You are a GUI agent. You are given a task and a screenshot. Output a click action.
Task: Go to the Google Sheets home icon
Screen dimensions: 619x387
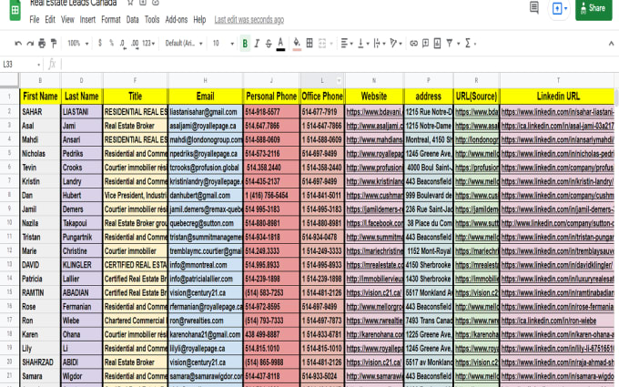[15, 10]
